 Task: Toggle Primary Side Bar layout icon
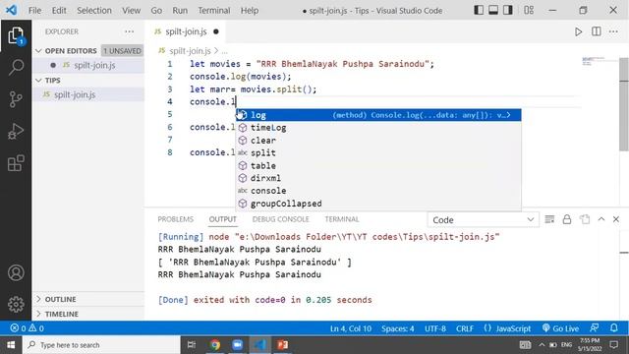click(x=479, y=10)
